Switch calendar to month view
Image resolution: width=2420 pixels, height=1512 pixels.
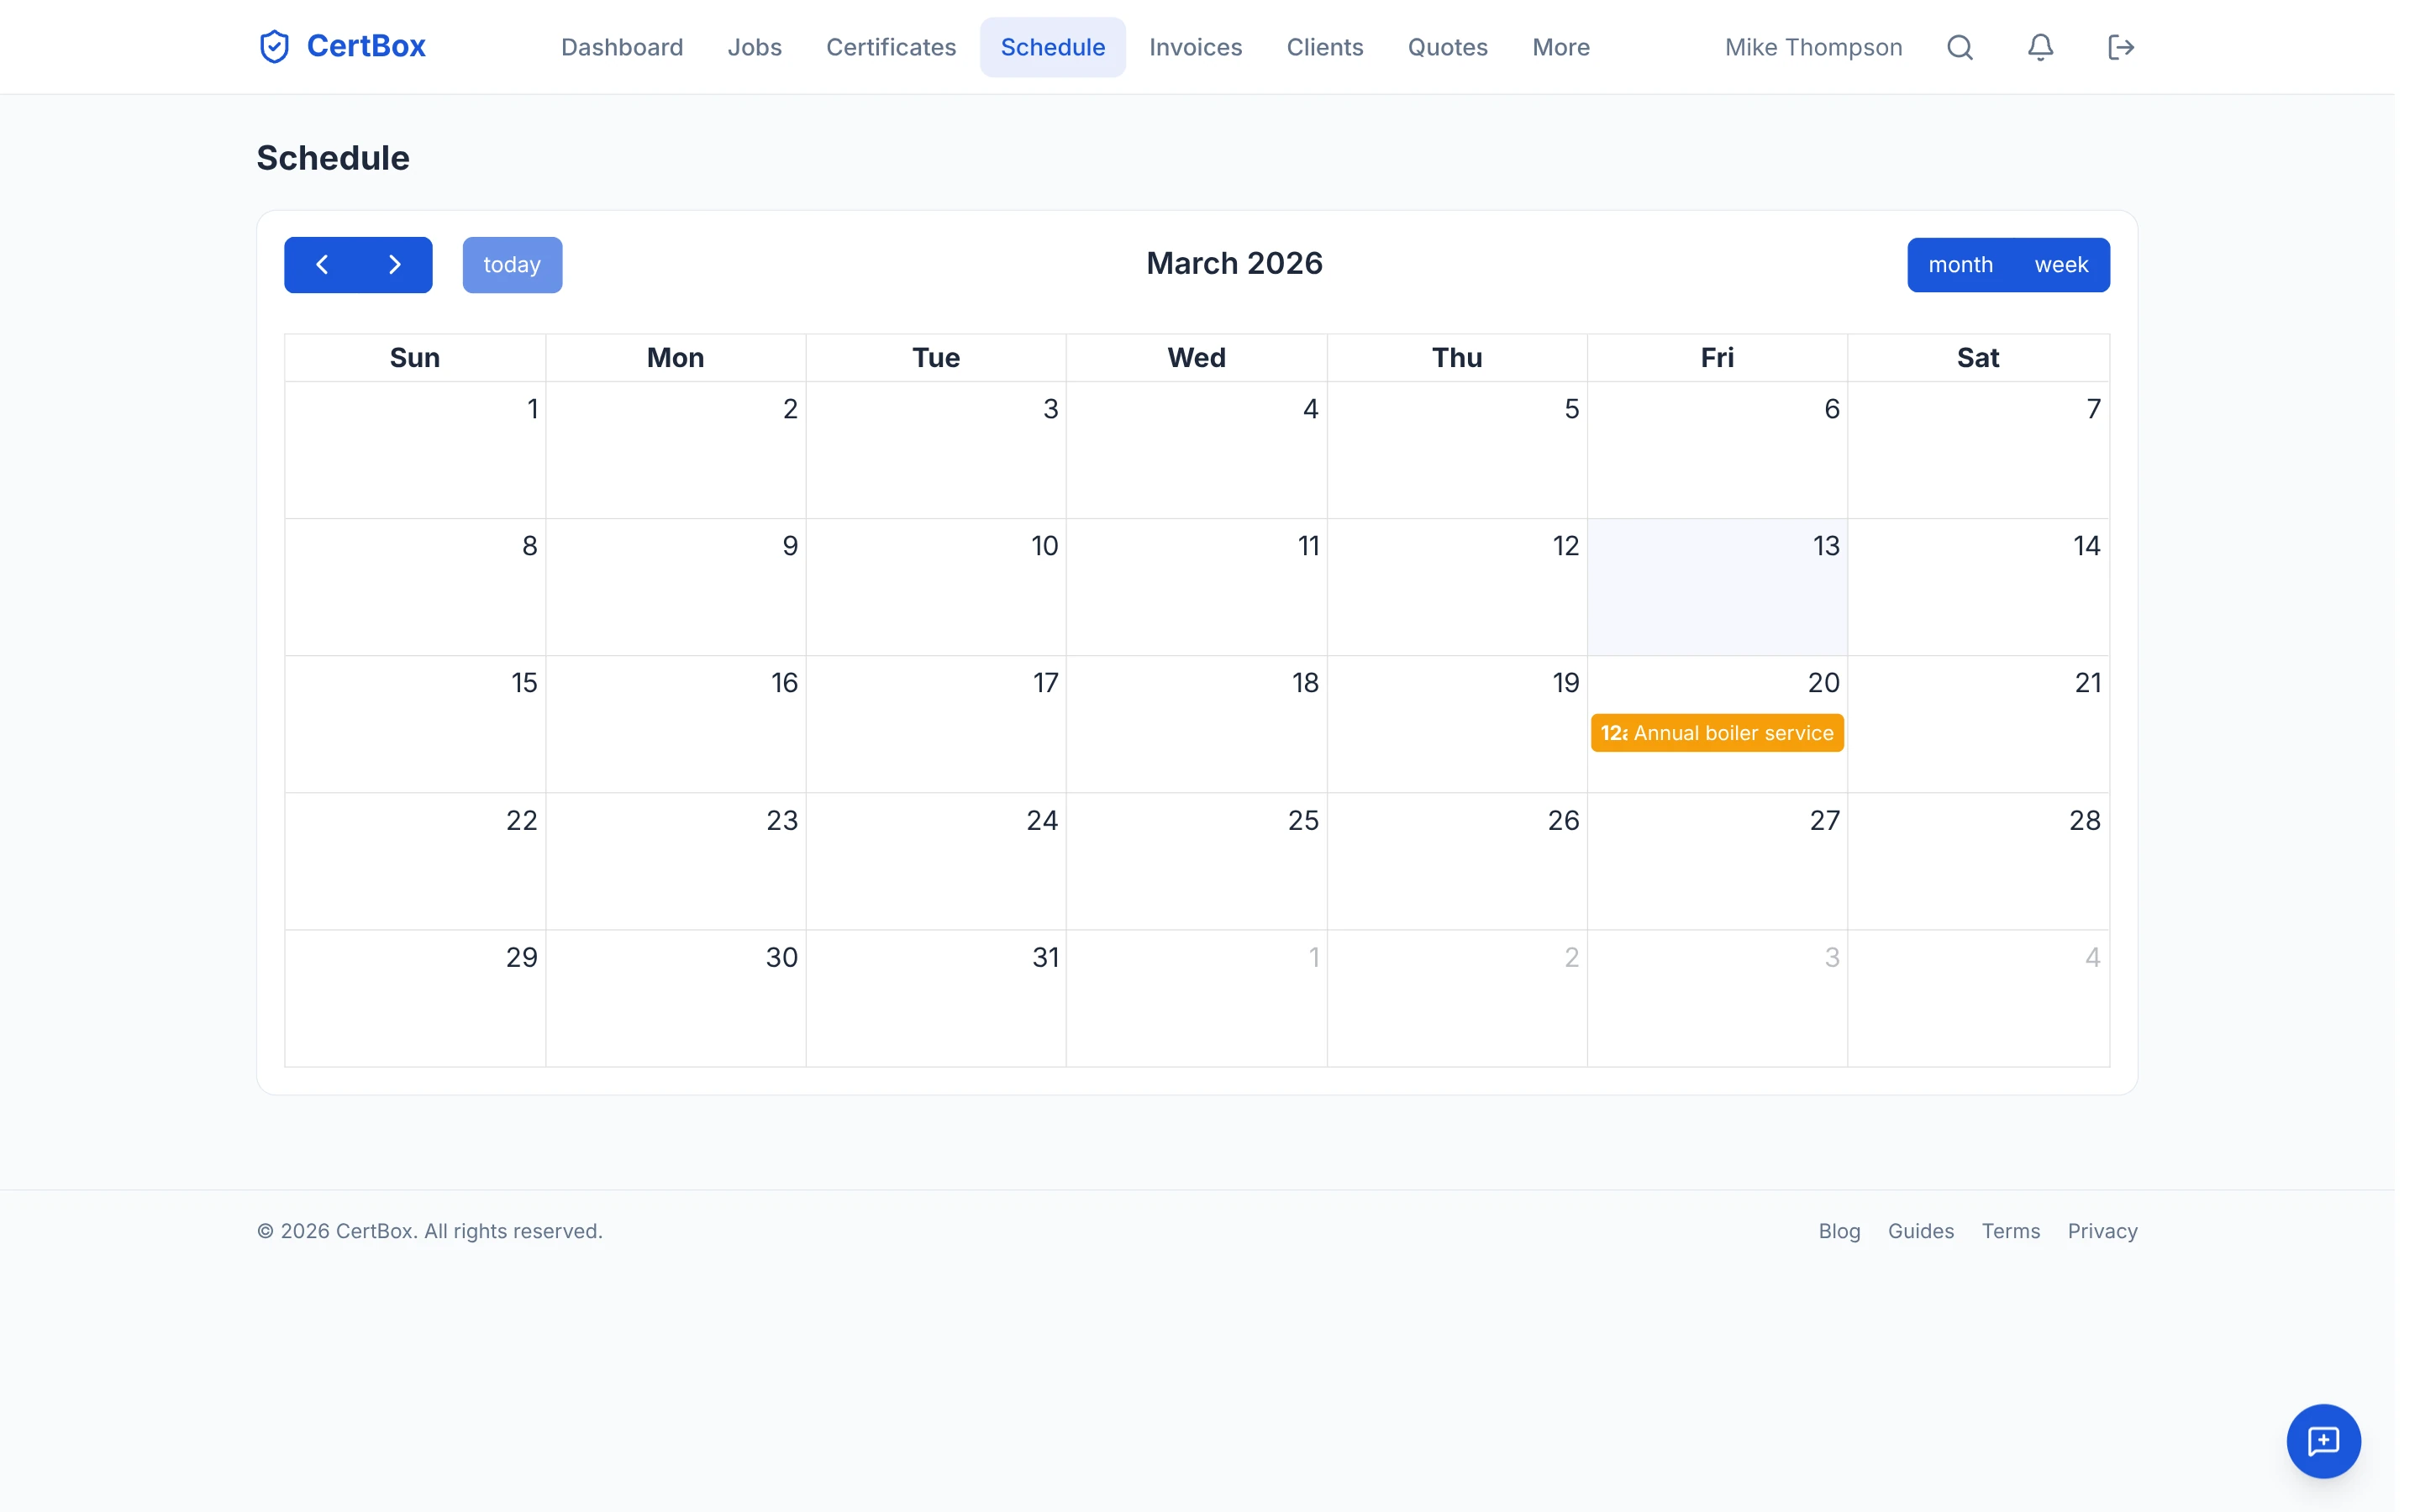pos(1960,264)
